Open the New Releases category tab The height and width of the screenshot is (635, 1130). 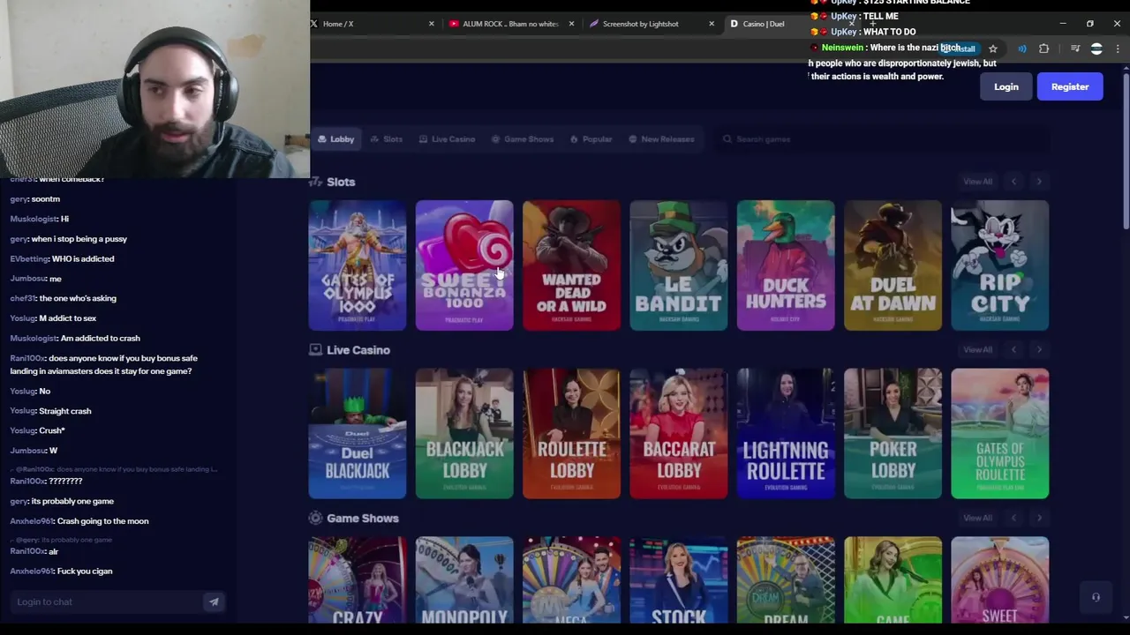[661, 139]
